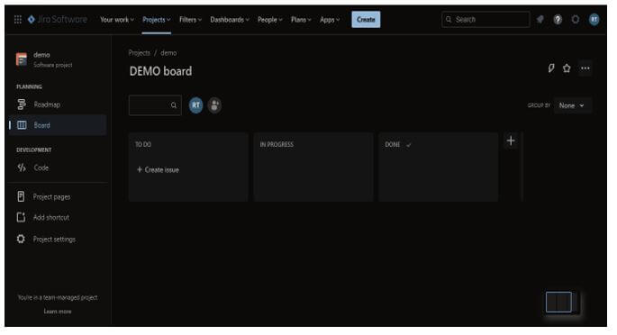Click search magnifier in board filter box
This screenshot has height=335, width=617.
[174, 105]
